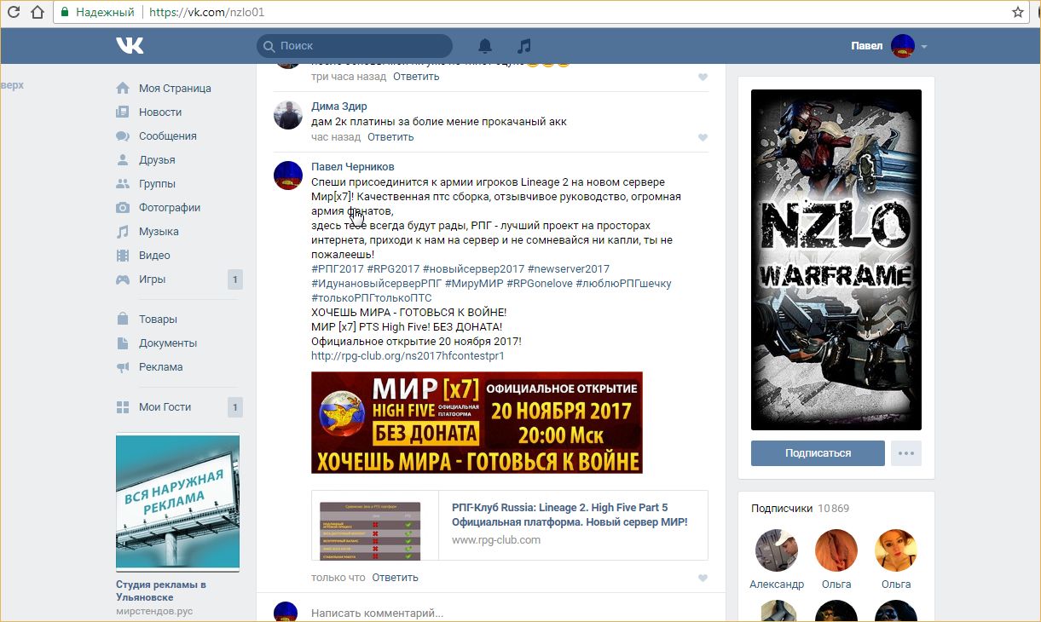Viewport: 1041px width, 622px height.
Task: Open Мои Гости in sidebar
Action: 165,407
